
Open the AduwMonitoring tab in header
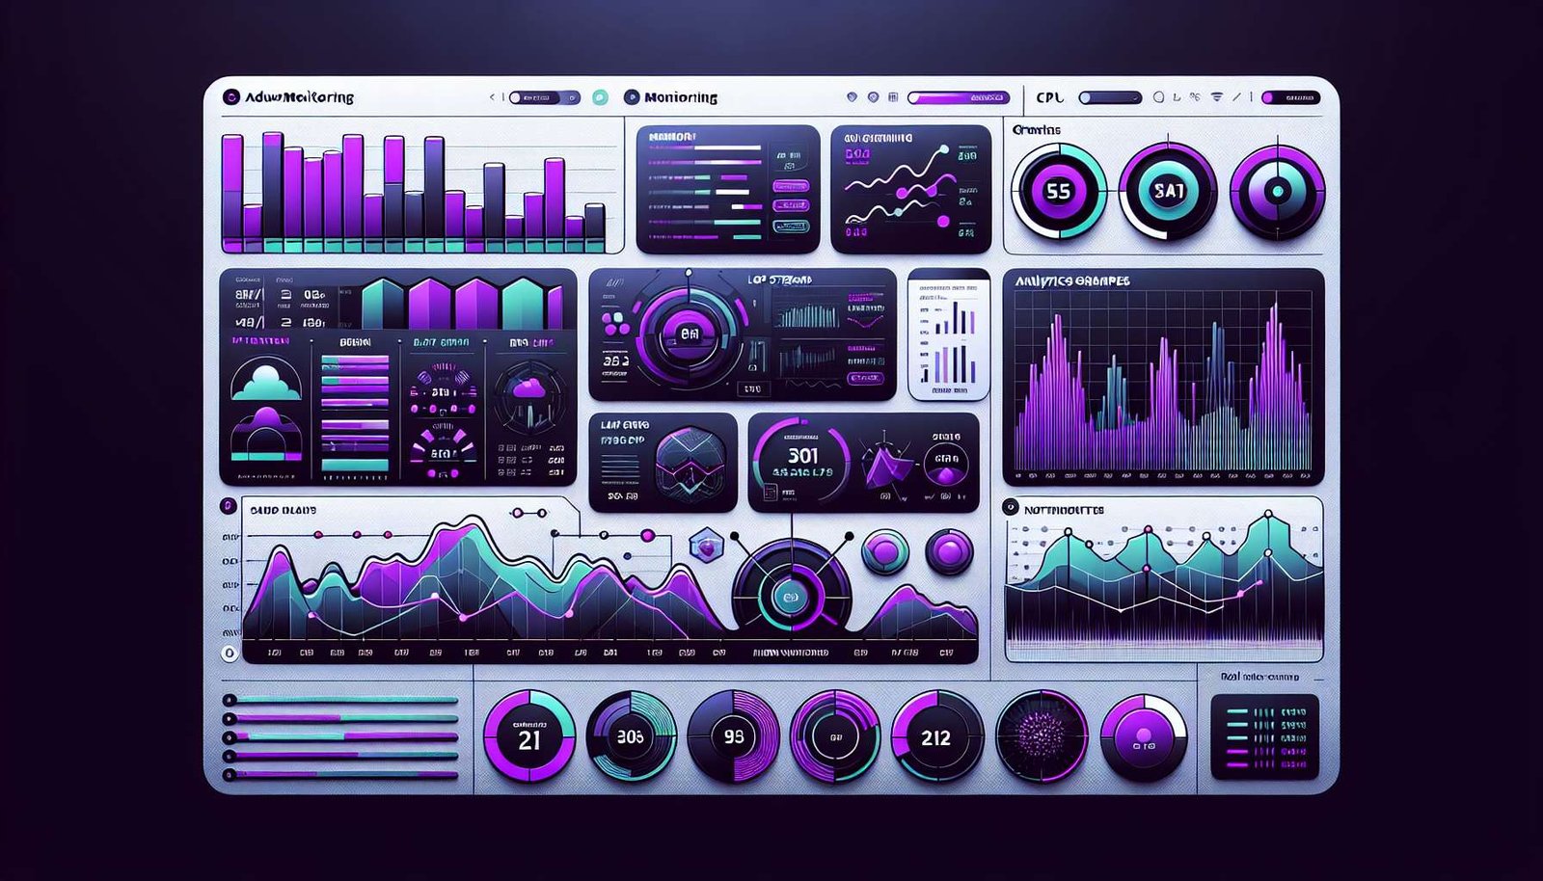tap(289, 97)
